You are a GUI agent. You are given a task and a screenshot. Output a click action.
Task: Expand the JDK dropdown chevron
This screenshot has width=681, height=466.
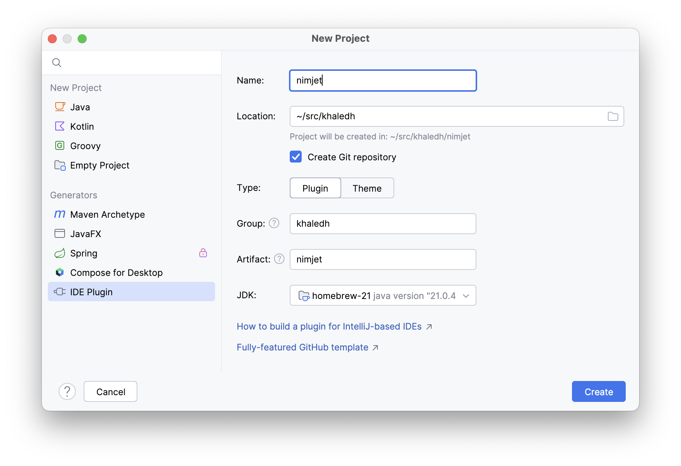point(466,296)
